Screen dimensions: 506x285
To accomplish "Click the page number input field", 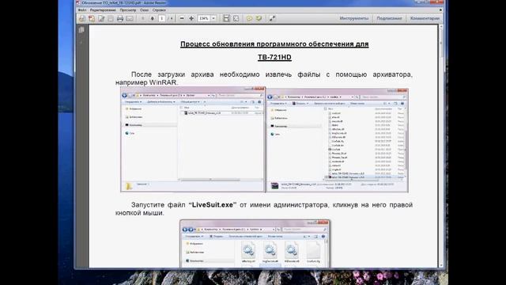I will click(x=162, y=19).
